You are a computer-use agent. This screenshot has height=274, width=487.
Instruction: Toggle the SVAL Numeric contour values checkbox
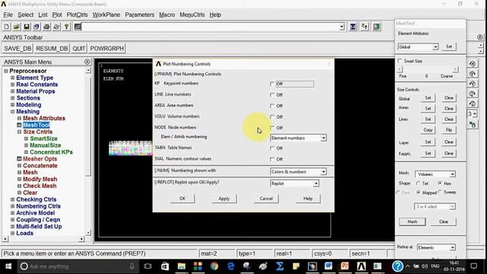272,159
